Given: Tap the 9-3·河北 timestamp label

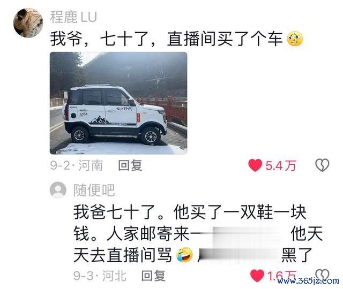Looking at the screenshot, I should pos(100,276).
